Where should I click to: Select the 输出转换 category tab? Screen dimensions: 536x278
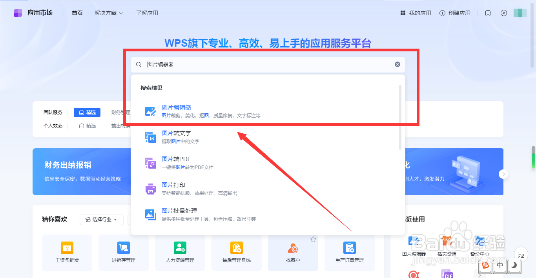point(120,126)
